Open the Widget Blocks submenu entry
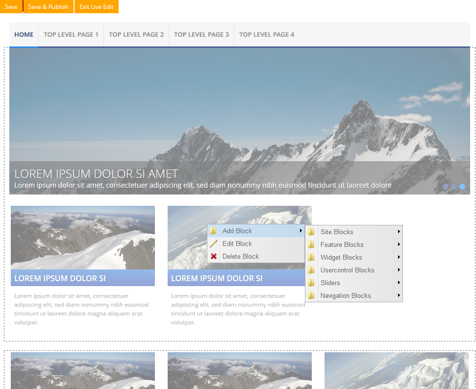476x389 pixels. point(354,257)
